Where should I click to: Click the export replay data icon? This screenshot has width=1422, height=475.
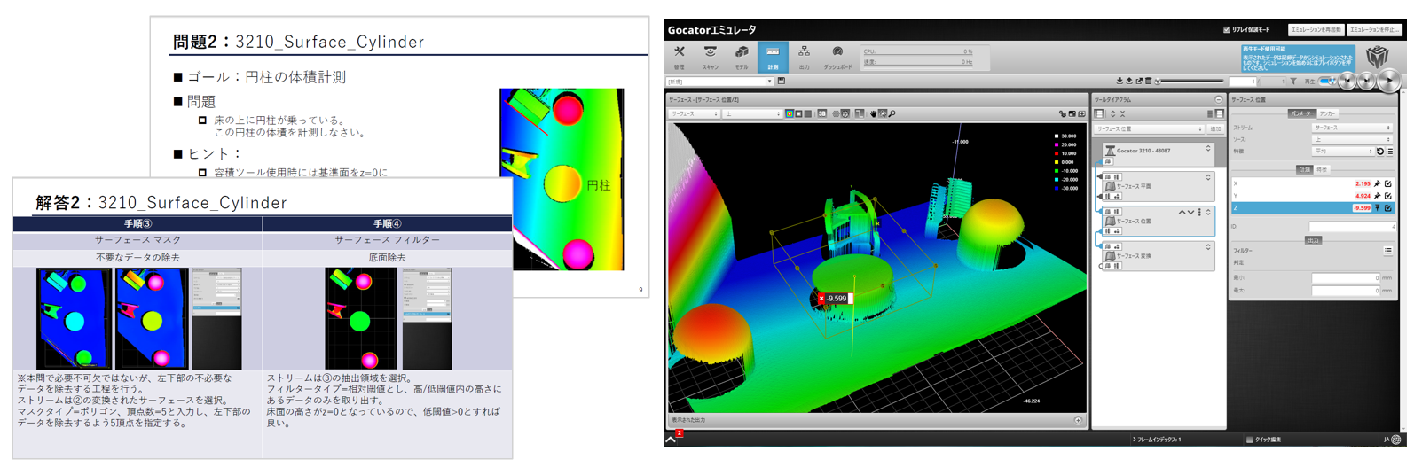[x=1139, y=81]
